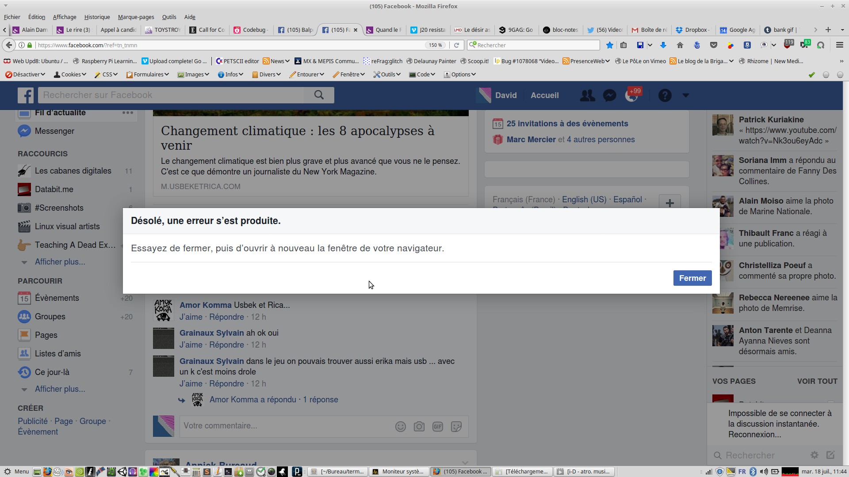Open the friend requests icon
This screenshot has height=477, width=849.
[x=587, y=95]
